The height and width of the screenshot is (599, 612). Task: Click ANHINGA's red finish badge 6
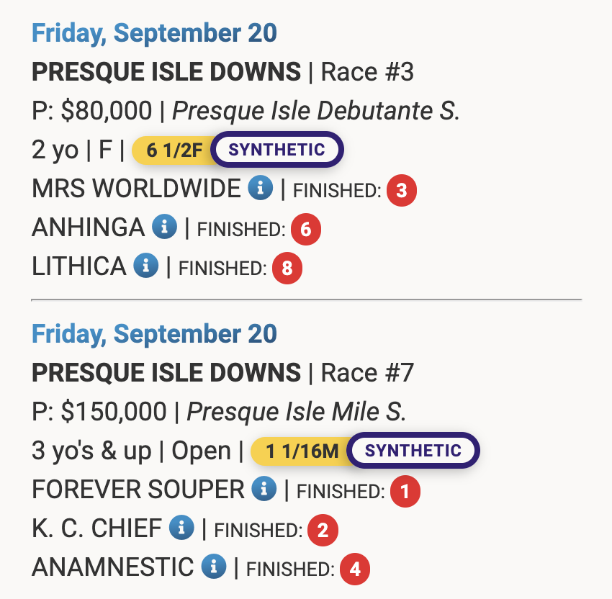(x=306, y=230)
